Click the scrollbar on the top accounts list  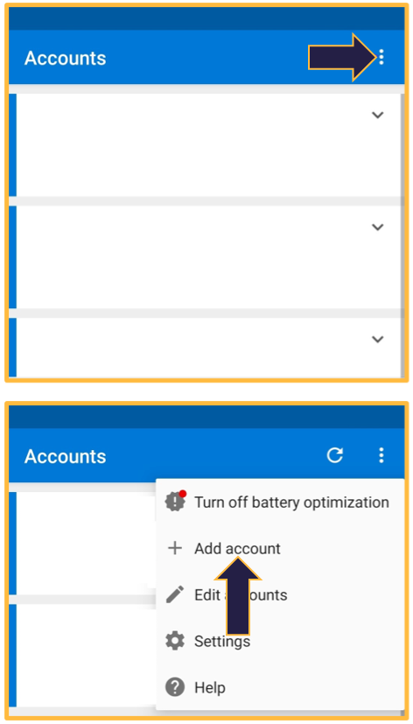(402, 235)
